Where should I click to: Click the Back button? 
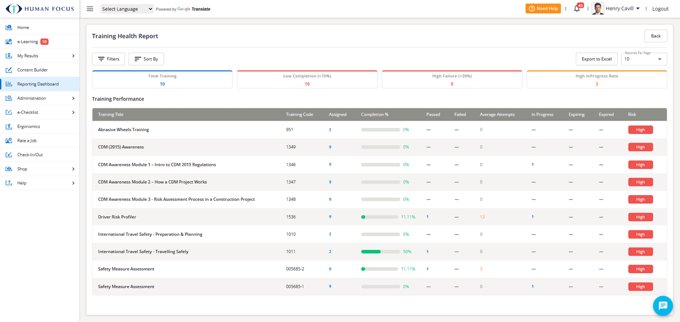[x=656, y=36]
